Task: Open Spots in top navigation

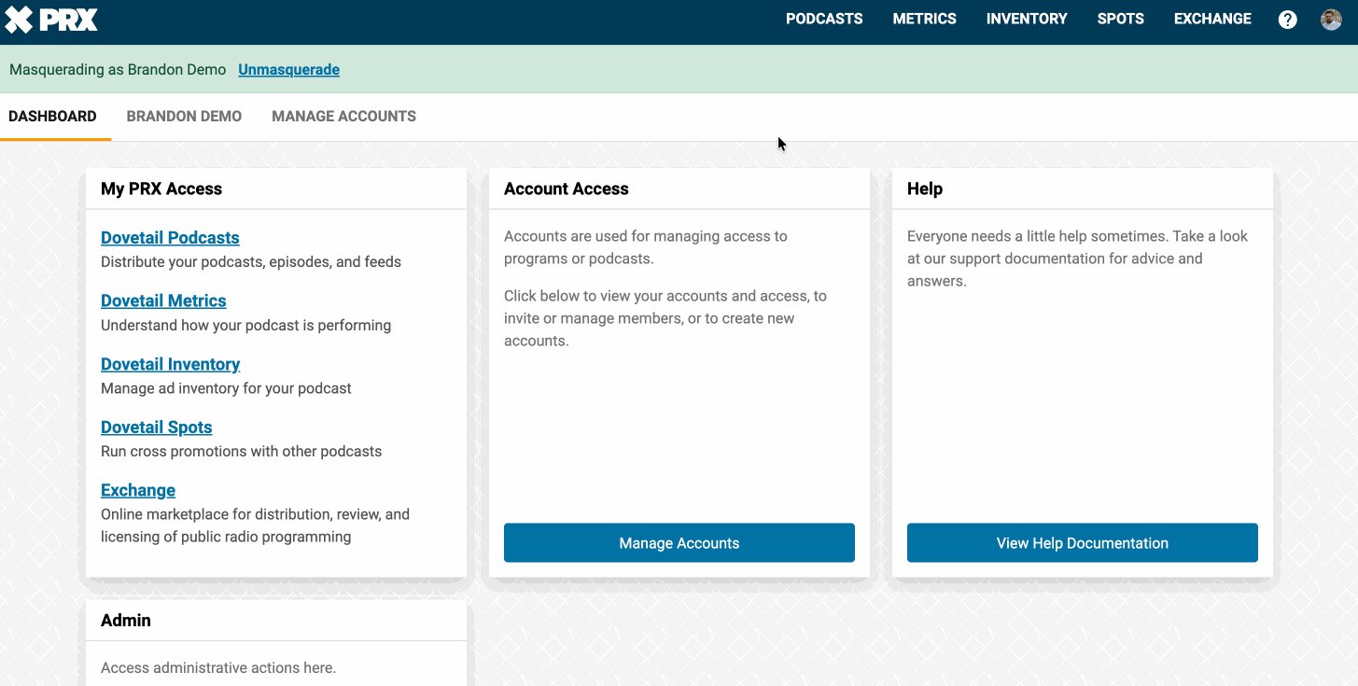Action: tap(1121, 19)
